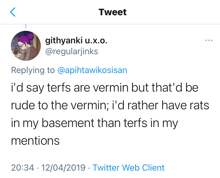Image resolution: width=220 pixels, height=178 pixels.
Task: Go back using the blue arrow
Action: [x=13, y=12]
